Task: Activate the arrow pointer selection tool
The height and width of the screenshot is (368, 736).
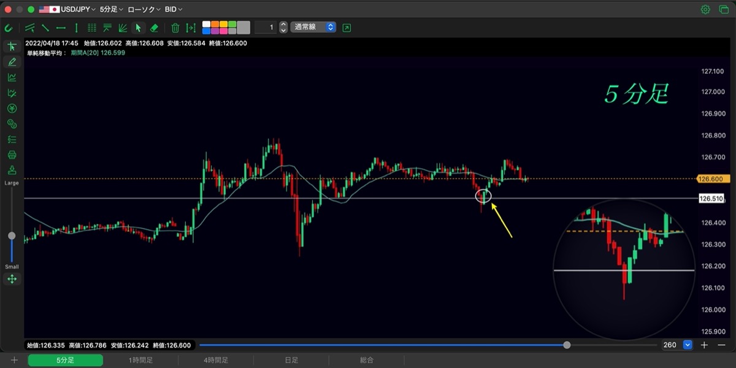Action: [138, 28]
